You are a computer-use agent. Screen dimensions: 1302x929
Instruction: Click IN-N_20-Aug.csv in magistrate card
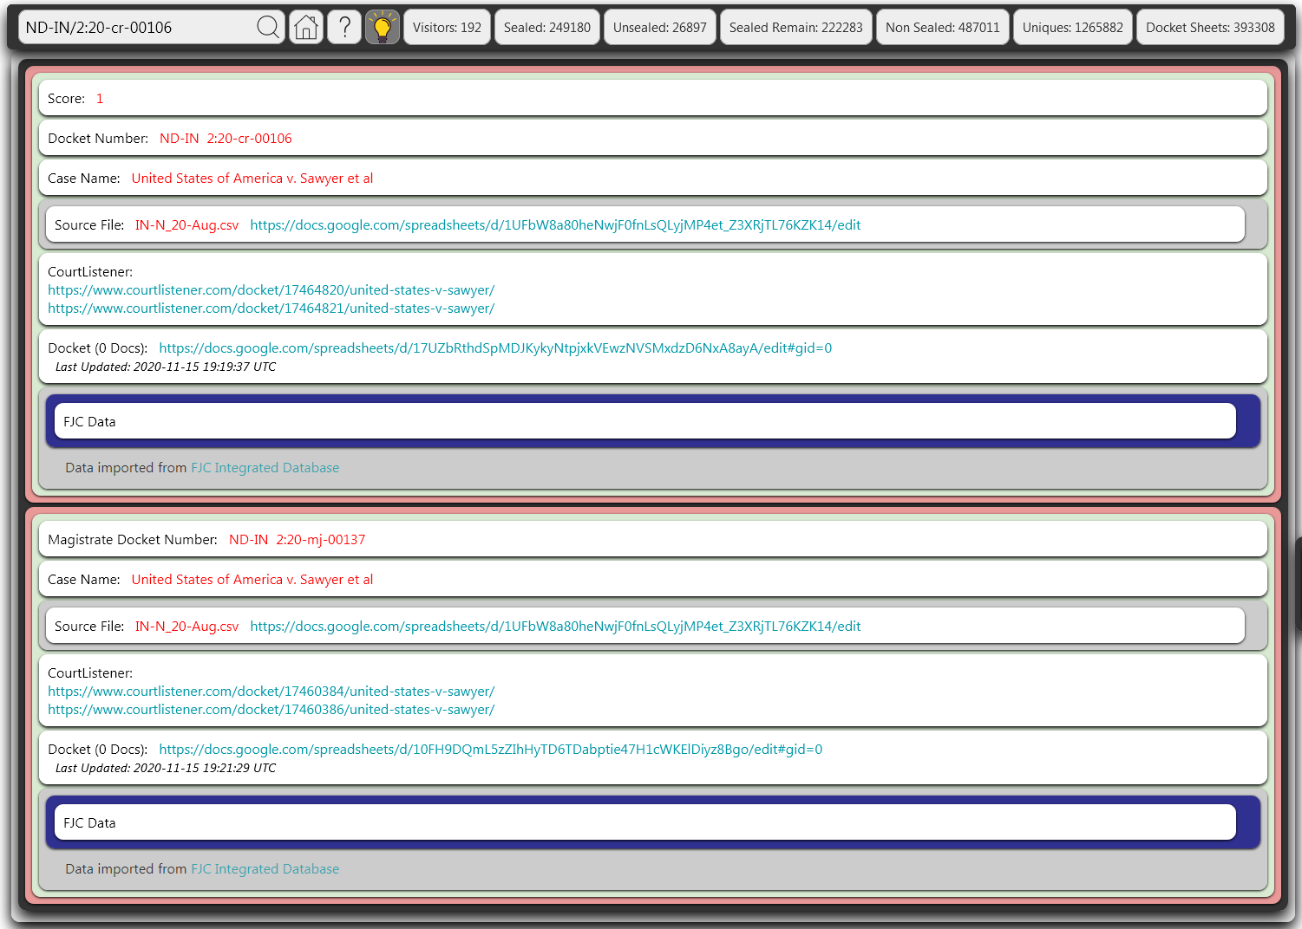186,627
